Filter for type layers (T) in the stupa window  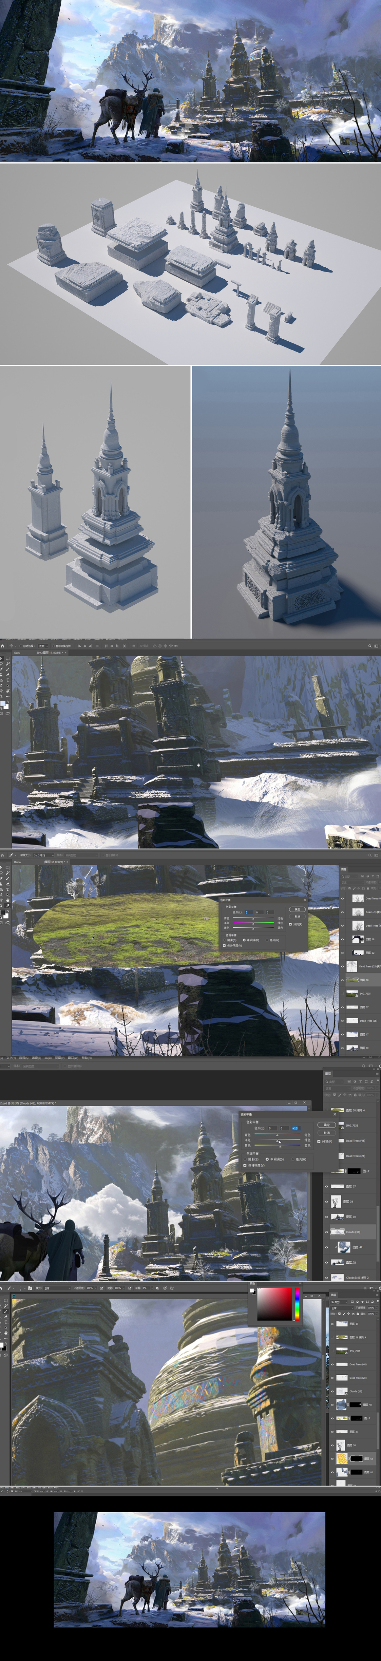362,1301
